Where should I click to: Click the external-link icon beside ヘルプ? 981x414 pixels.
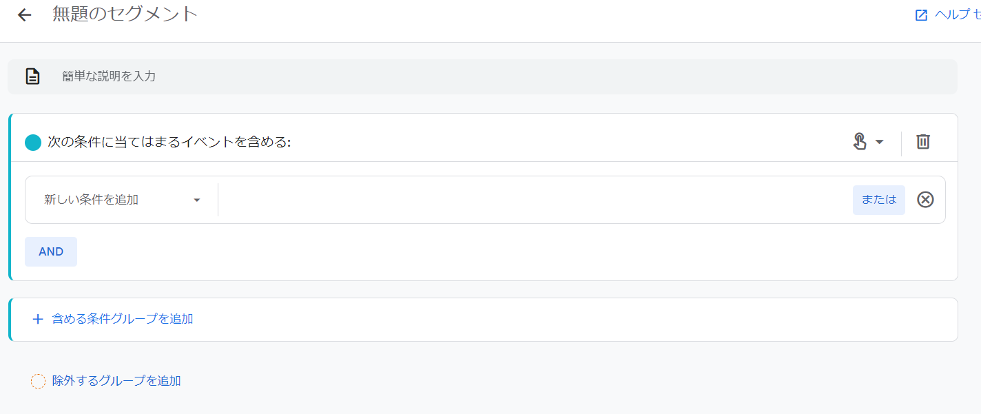(921, 15)
